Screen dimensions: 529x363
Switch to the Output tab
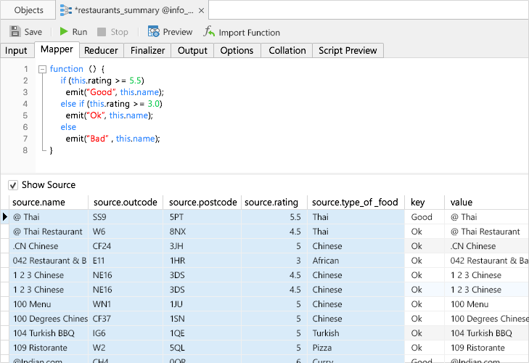[x=192, y=50]
